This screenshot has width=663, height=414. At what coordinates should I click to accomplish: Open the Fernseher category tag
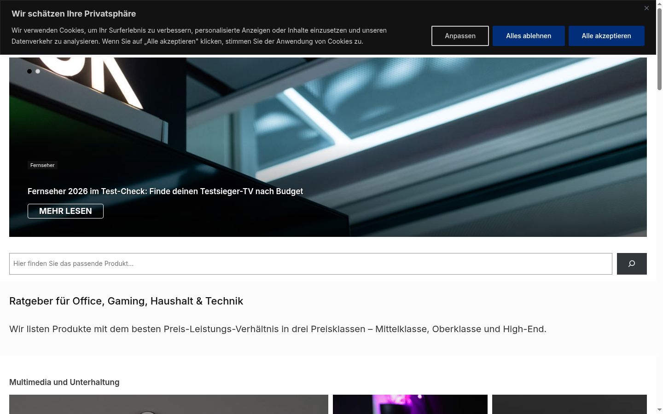click(x=42, y=165)
